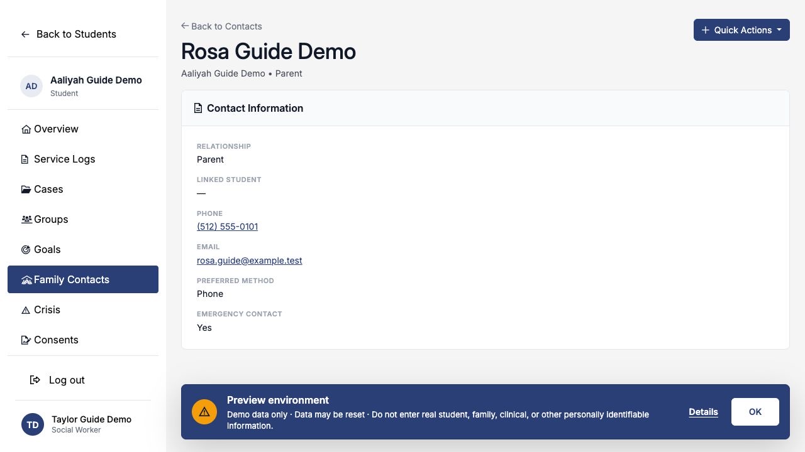
Task: Click the Relationship value Parent
Action: coord(210,159)
